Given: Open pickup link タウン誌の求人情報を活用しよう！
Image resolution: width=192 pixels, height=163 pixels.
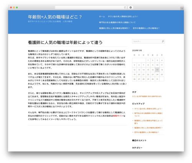Looking at the screenshot, I should coord(148,109).
